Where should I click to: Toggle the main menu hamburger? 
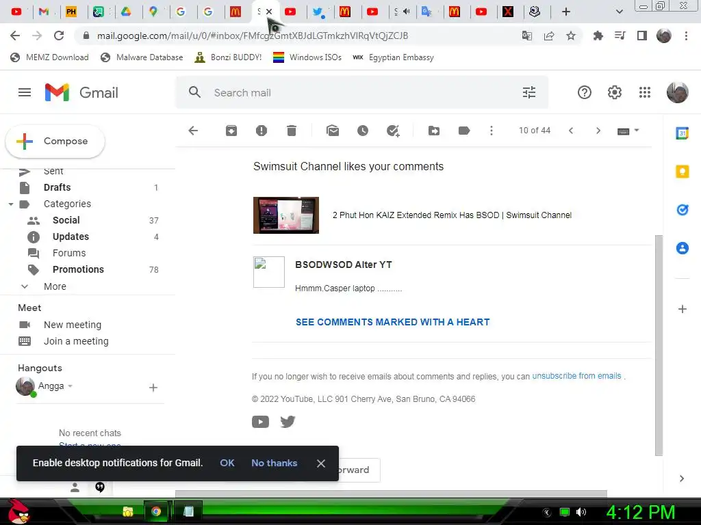(25, 92)
